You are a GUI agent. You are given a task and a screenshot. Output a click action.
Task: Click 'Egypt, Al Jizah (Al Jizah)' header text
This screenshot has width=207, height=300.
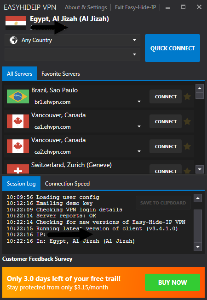click(x=69, y=19)
